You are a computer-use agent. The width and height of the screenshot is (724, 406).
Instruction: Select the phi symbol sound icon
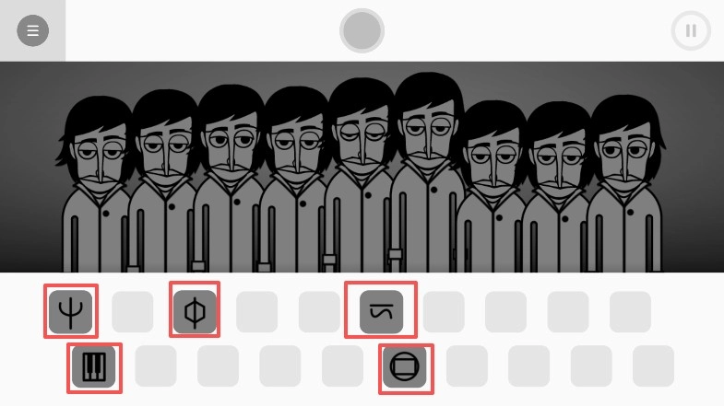coord(195,311)
